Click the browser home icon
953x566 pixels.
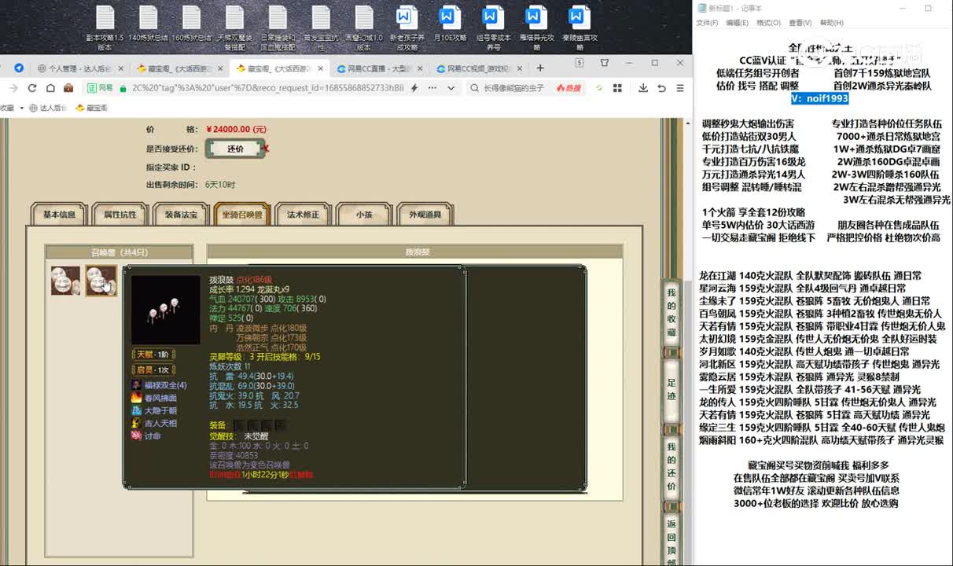(50, 88)
